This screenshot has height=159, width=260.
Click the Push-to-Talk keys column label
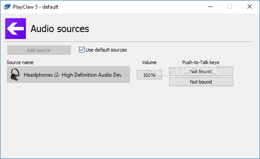click(201, 62)
